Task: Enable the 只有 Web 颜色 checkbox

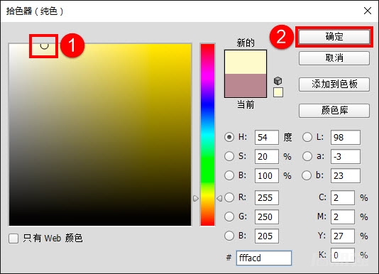Action: click(13, 239)
